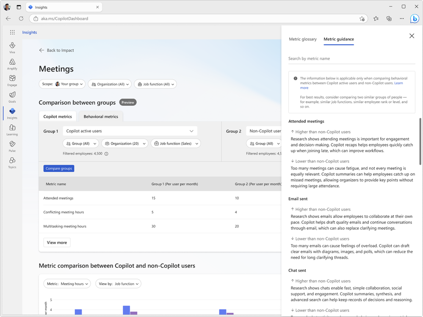This screenshot has height=317, width=423.
Task: Click the Preview badge
Action: click(x=128, y=102)
